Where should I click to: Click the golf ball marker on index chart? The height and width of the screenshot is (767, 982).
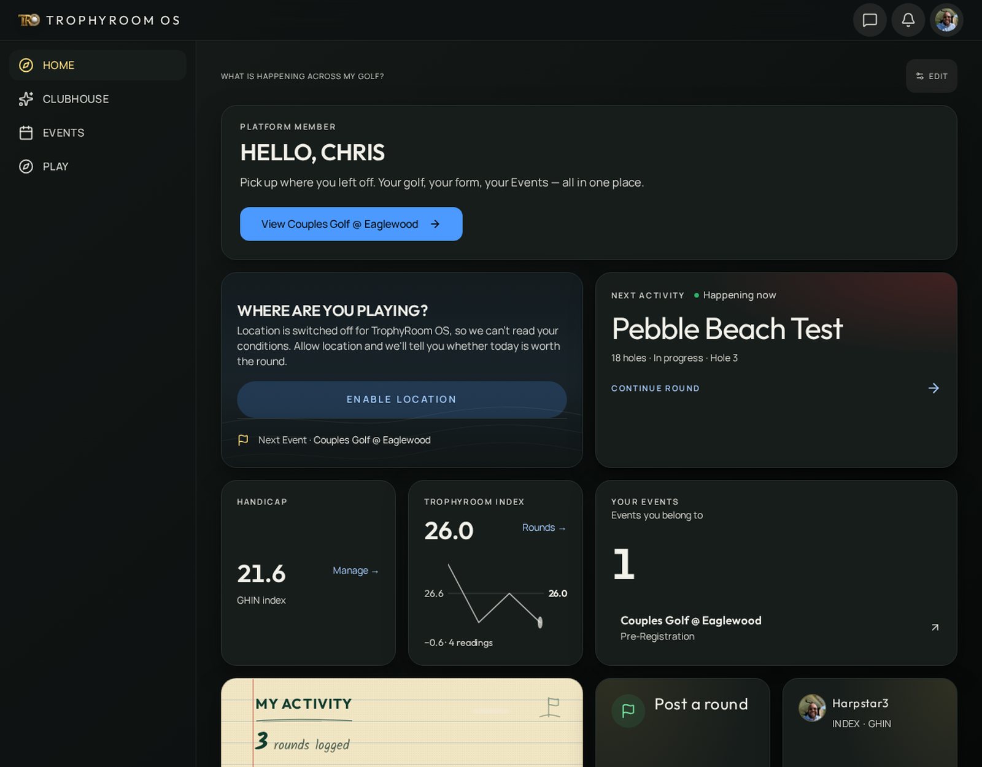pyautogui.click(x=540, y=623)
